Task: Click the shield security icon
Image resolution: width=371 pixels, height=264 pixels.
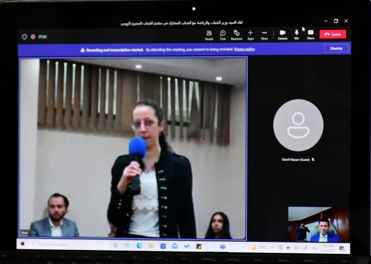Action: [x=25, y=37]
